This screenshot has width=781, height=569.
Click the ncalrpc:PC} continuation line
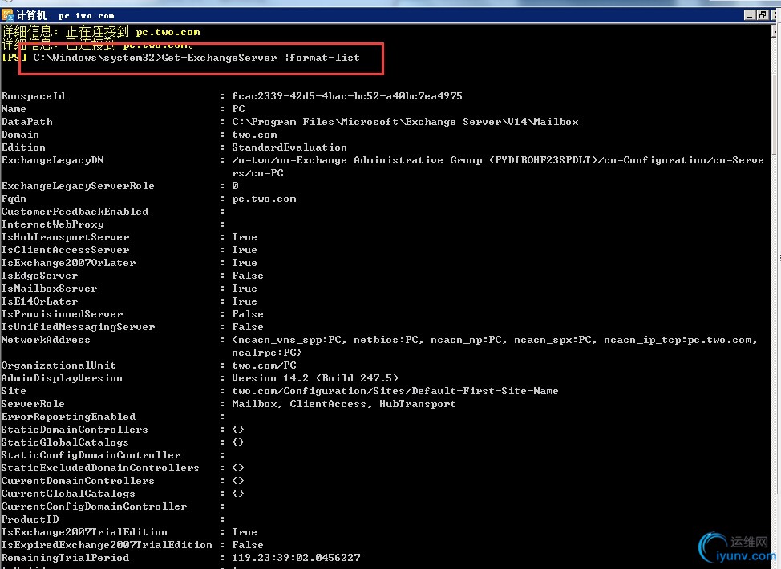coord(266,353)
